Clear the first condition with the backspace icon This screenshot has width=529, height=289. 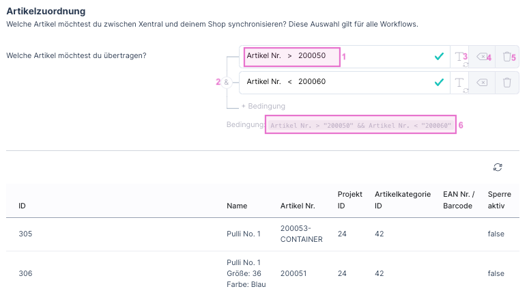tap(482, 57)
